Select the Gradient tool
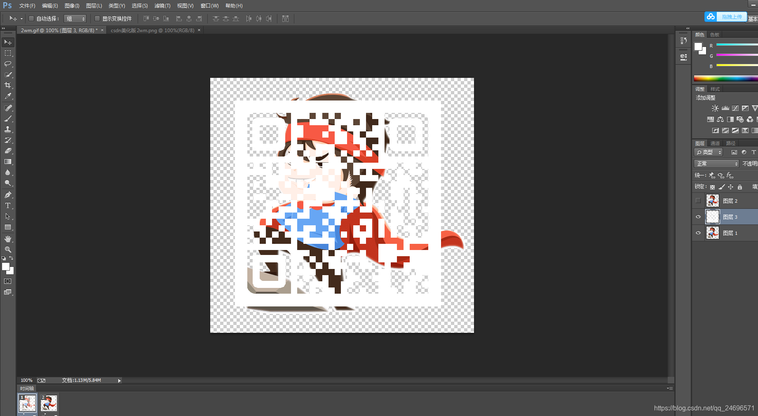This screenshot has height=416, width=758. (x=8, y=161)
